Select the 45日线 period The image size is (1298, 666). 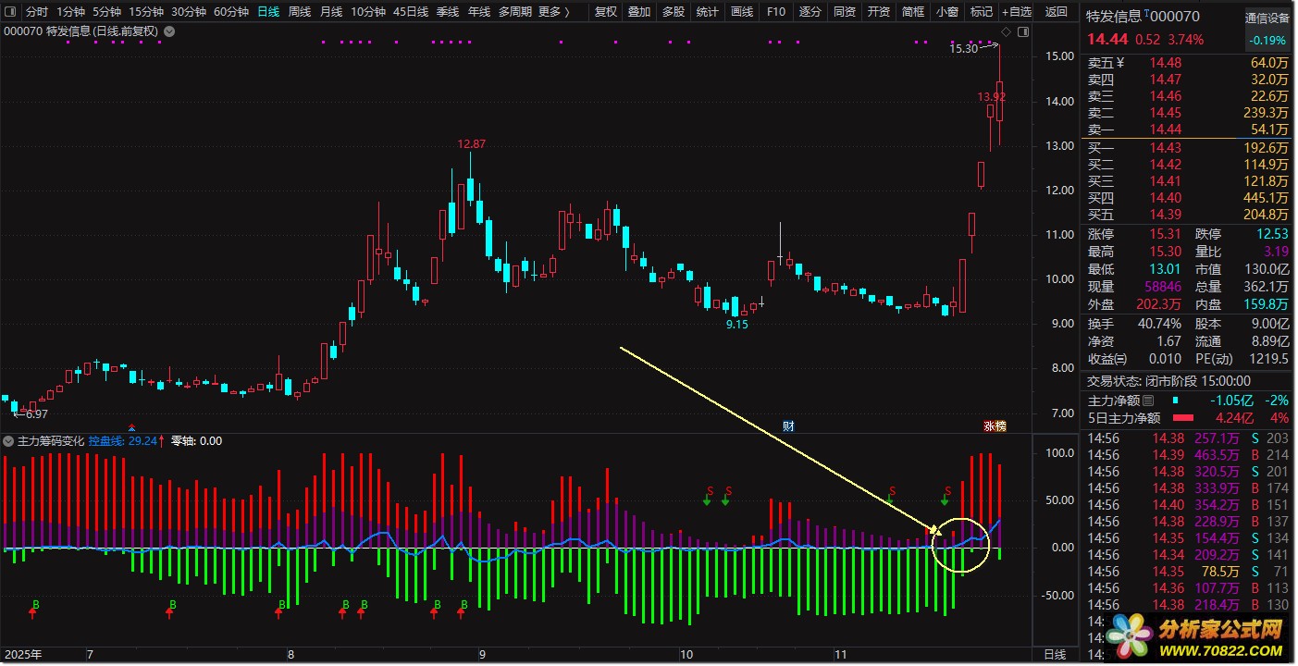(x=411, y=12)
